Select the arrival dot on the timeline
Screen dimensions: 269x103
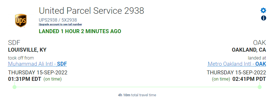pyautogui.click(x=260, y=87)
